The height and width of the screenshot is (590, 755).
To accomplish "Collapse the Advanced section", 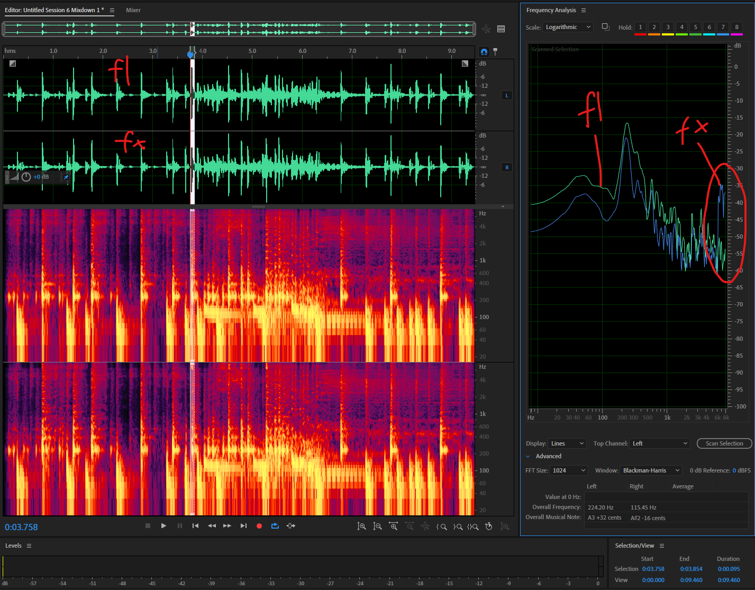I will click(x=528, y=456).
